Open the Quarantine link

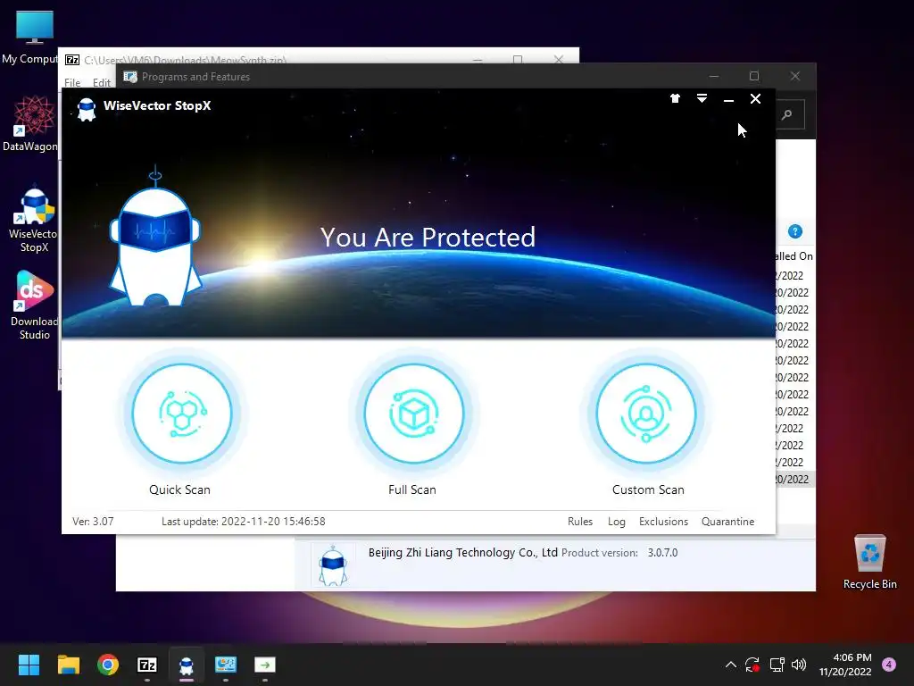pyautogui.click(x=727, y=522)
